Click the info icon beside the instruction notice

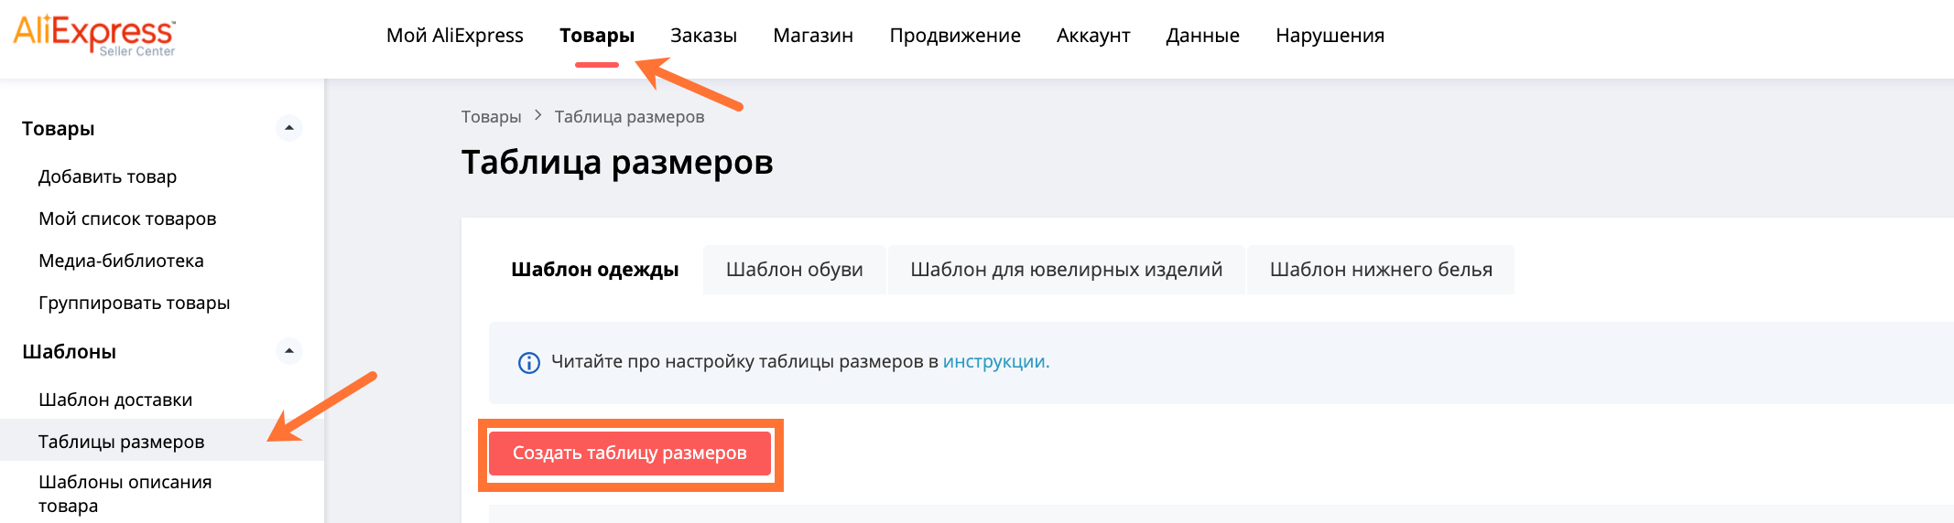(x=528, y=363)
